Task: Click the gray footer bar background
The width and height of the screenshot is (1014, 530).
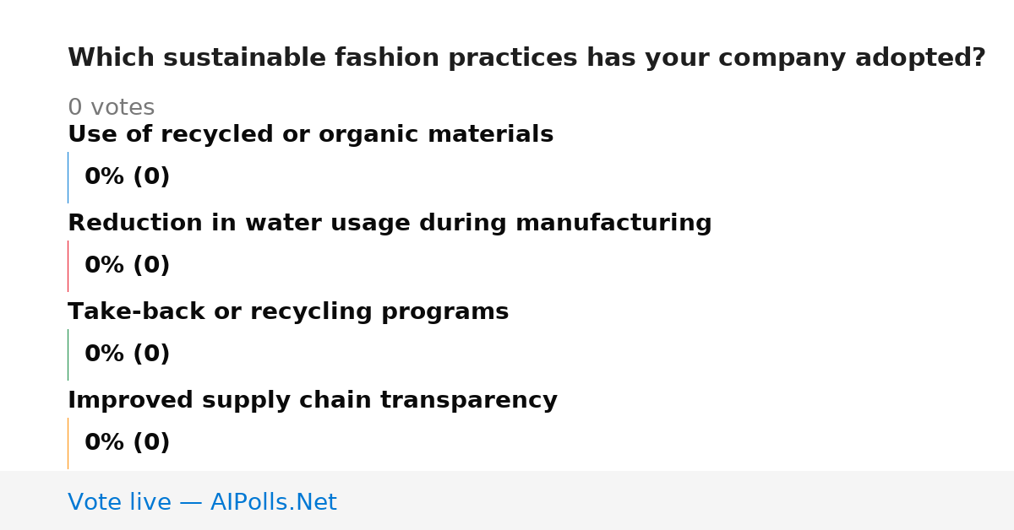Action: click(x=676, y=500)
